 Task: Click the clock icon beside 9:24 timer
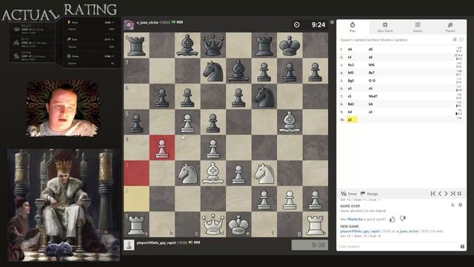[x=296, y=24]
